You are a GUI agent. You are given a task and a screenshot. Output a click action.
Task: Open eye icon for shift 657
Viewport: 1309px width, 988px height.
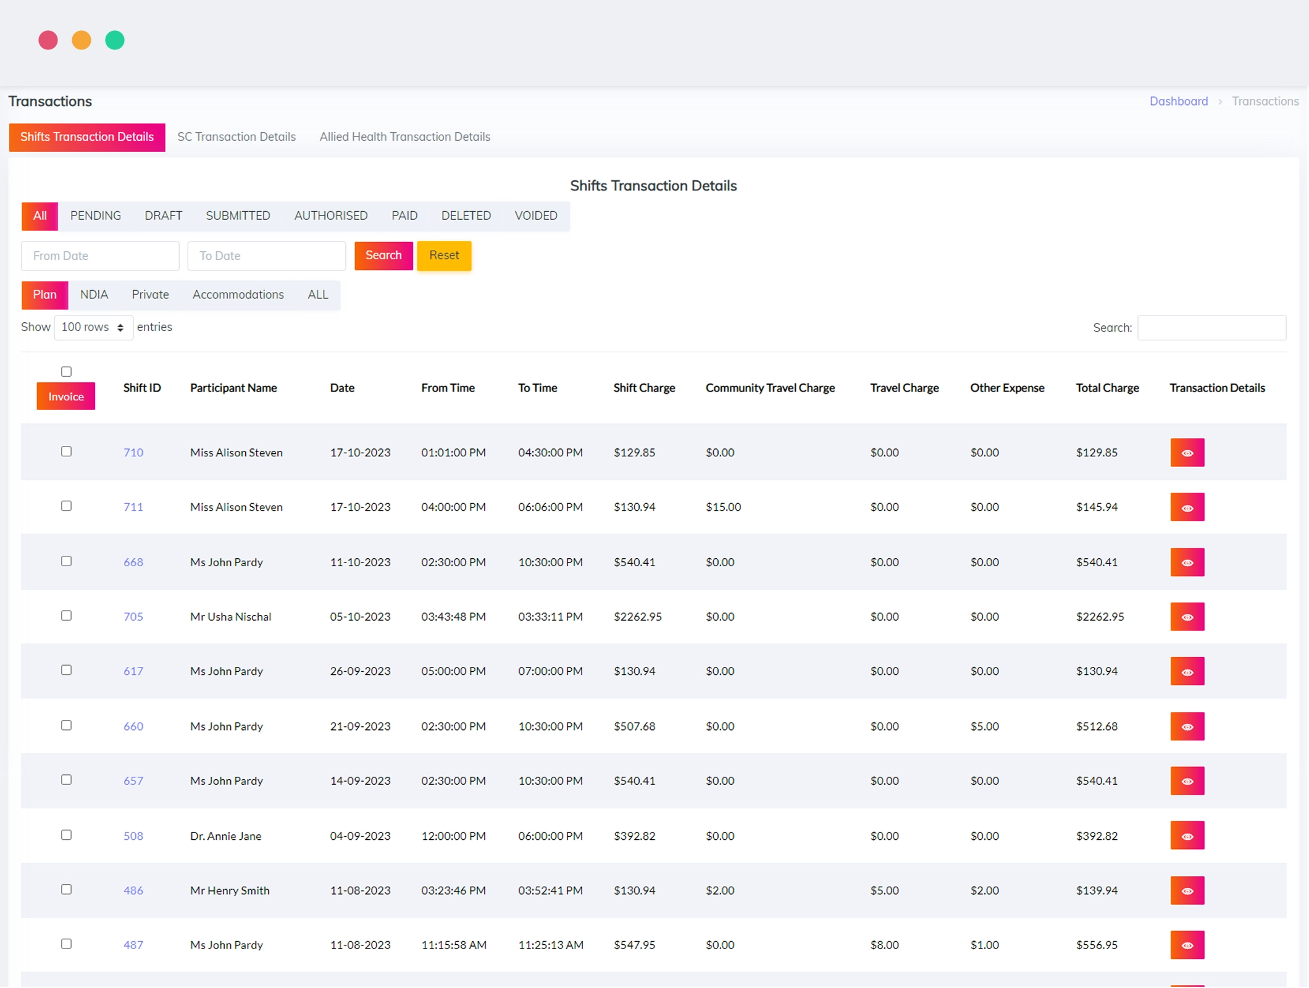[x=1187, y=781]
